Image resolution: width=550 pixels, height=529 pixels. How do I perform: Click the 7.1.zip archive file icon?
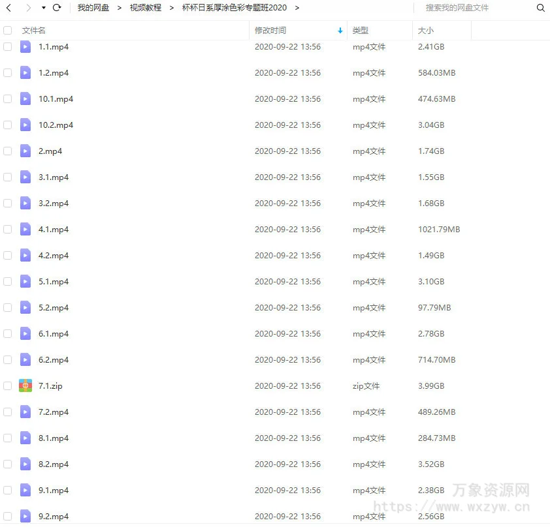(25, 385)
